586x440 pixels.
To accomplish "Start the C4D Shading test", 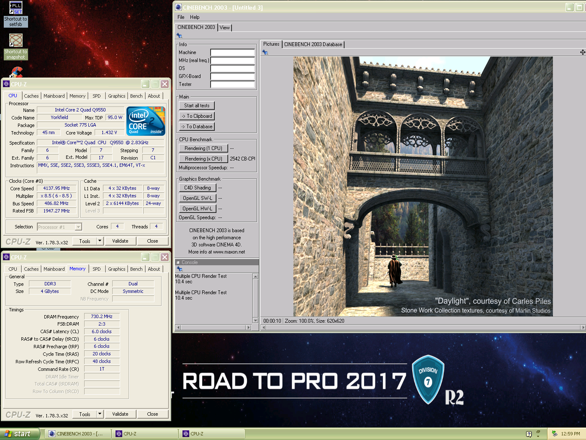I will (x=198, y=188).
